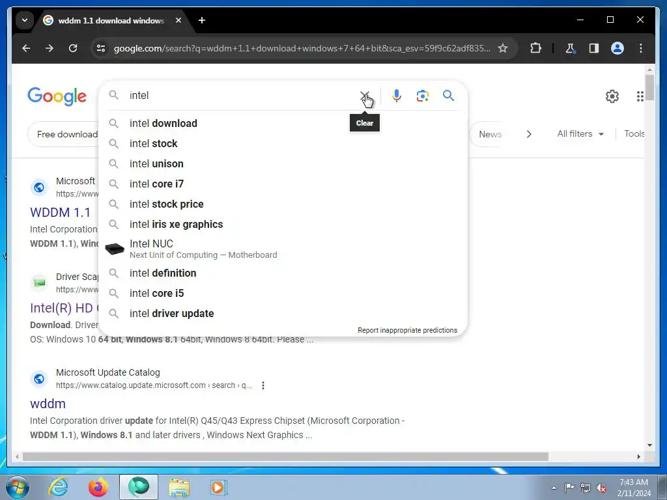Go back to previous page
The height and width of the screenshot is (500, 667).
point(26,48)
